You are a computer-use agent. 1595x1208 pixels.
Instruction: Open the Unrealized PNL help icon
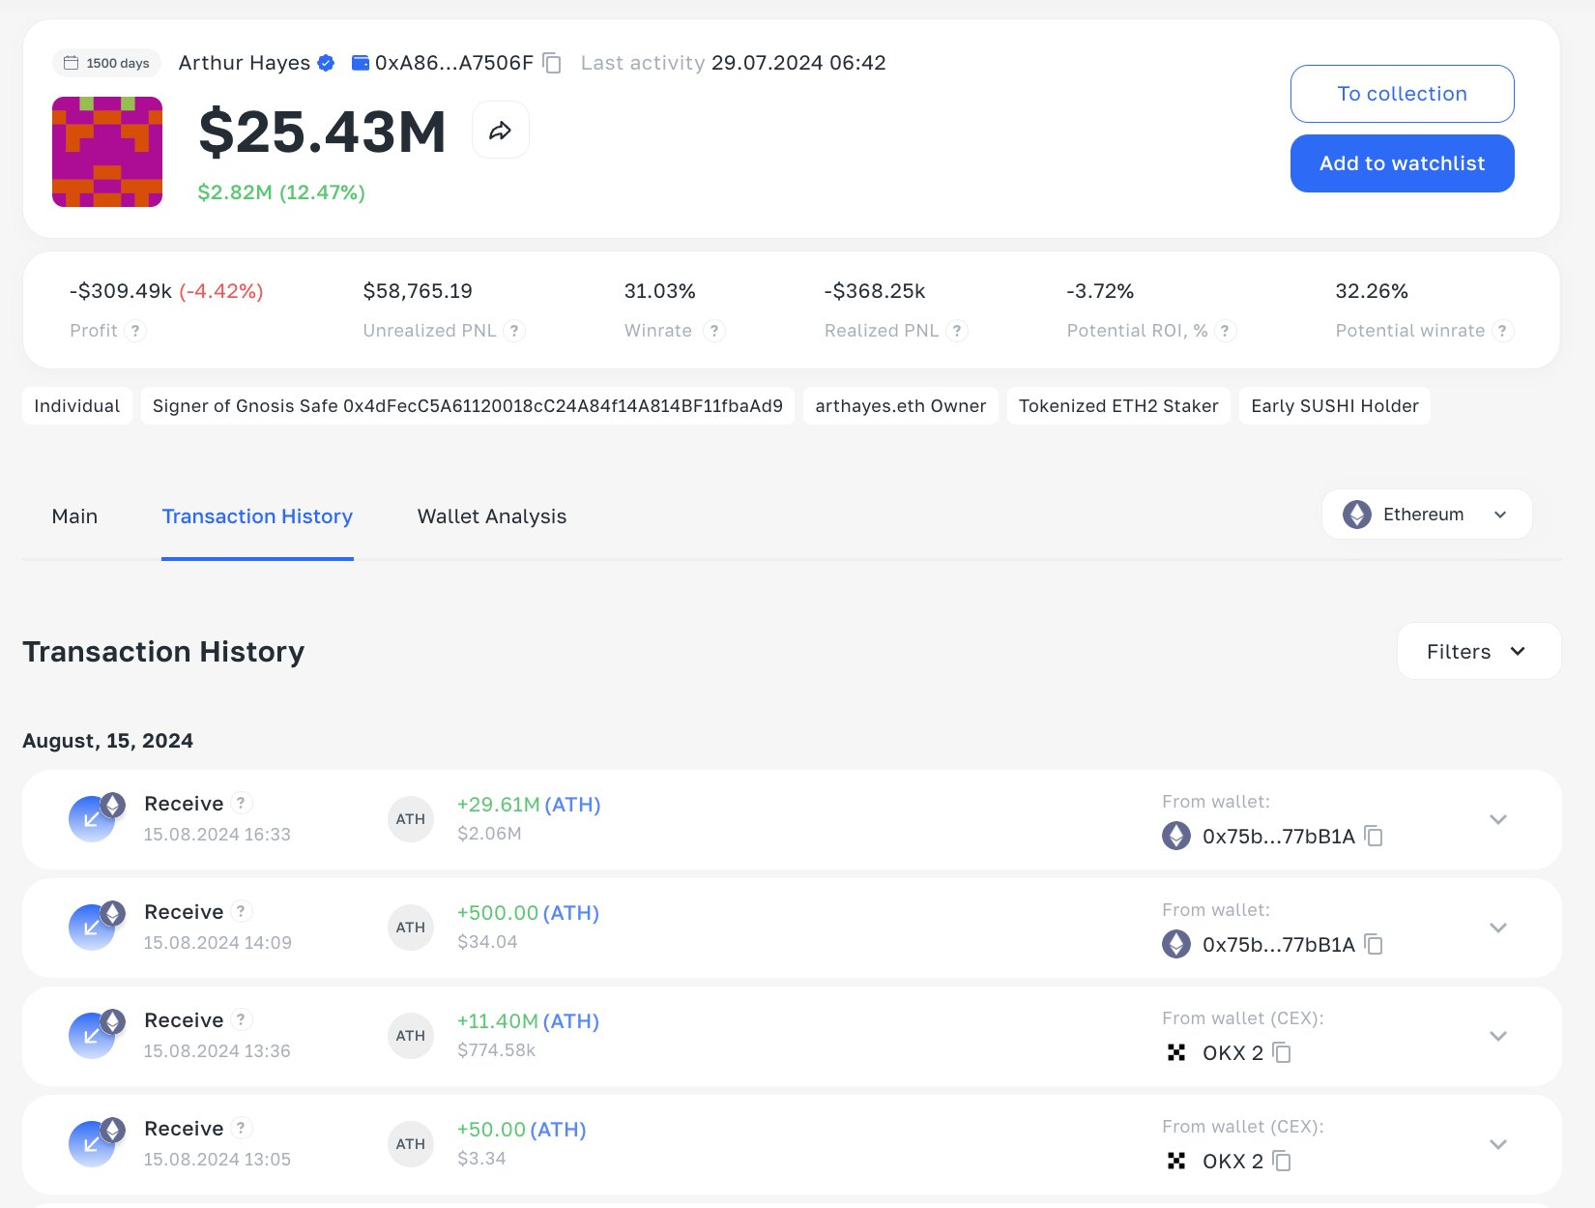point(514,331)
